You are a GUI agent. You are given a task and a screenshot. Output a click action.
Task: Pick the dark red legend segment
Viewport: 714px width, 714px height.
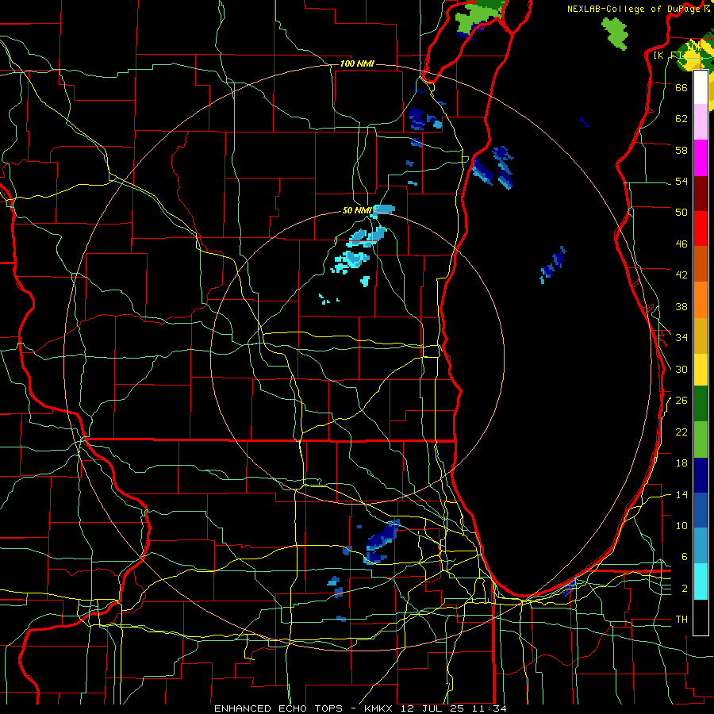point(701,194)
